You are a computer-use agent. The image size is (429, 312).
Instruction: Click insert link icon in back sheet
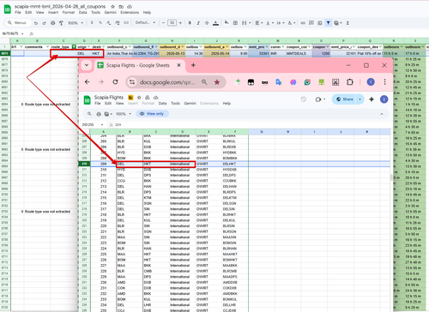coord(303,23)
